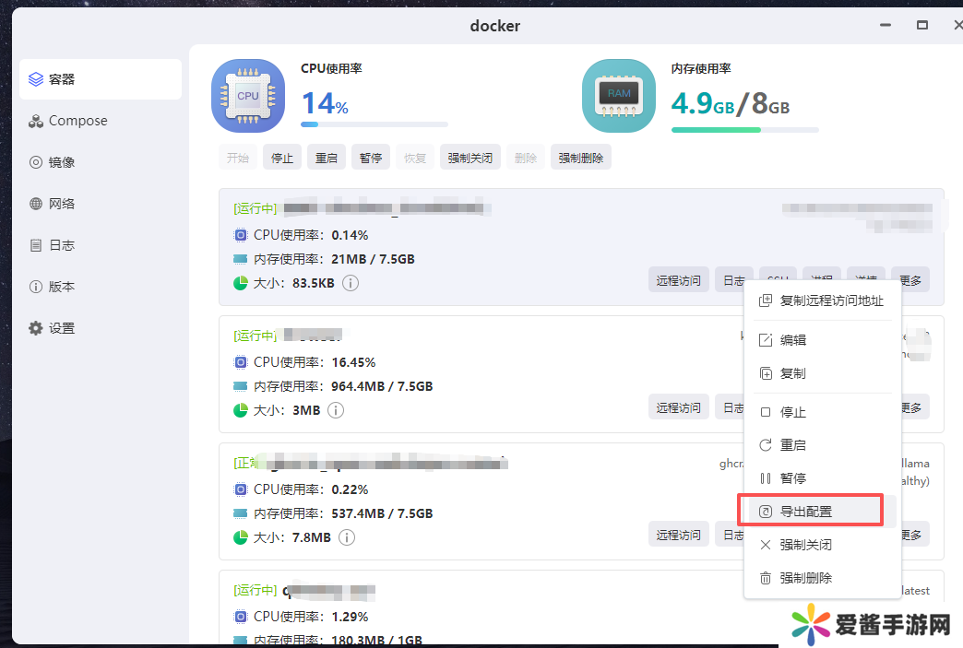
Task: Click 远程访问 on the second container
Action: click(x=679, y=407)
